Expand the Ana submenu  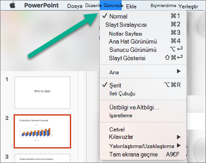pos(143,72)
